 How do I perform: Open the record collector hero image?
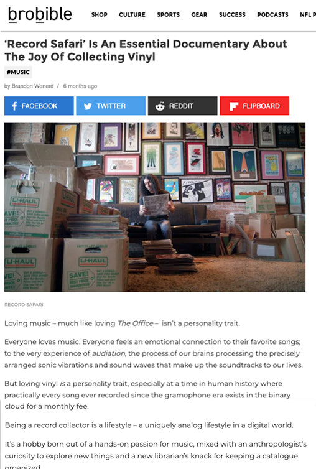(x=155, y=207)
